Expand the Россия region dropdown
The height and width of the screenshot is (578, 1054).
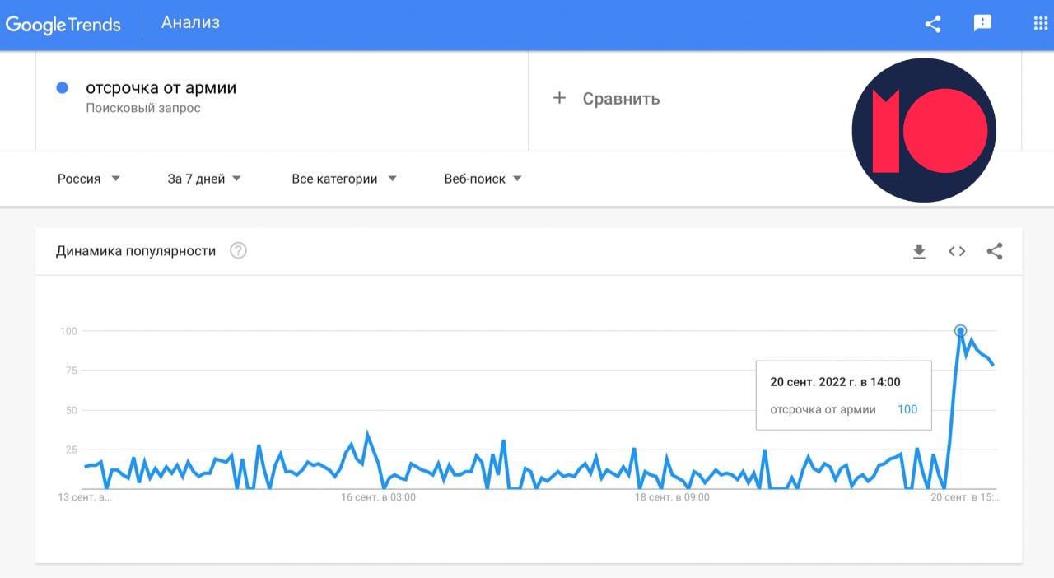tap(89, 179)
